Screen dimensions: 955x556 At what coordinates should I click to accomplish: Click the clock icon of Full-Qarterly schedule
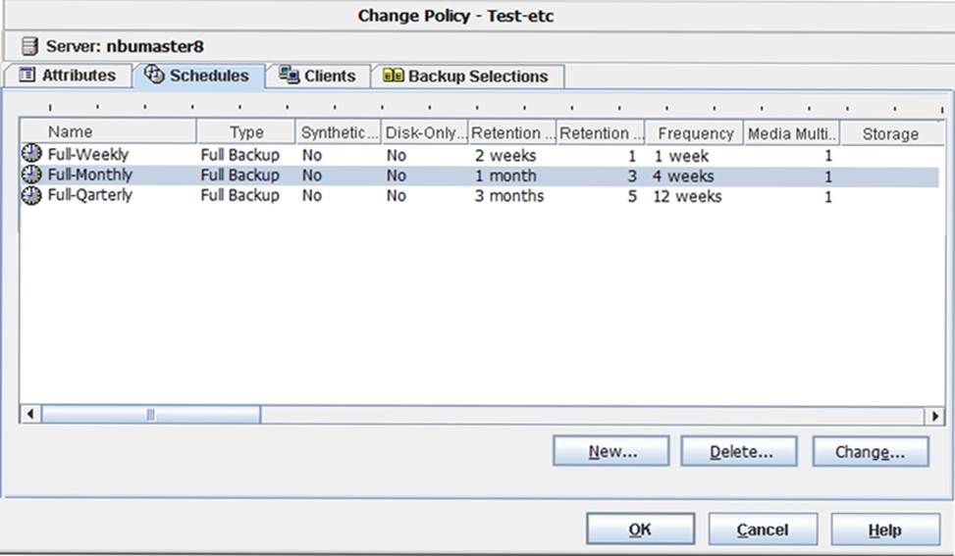pos(31,195)
